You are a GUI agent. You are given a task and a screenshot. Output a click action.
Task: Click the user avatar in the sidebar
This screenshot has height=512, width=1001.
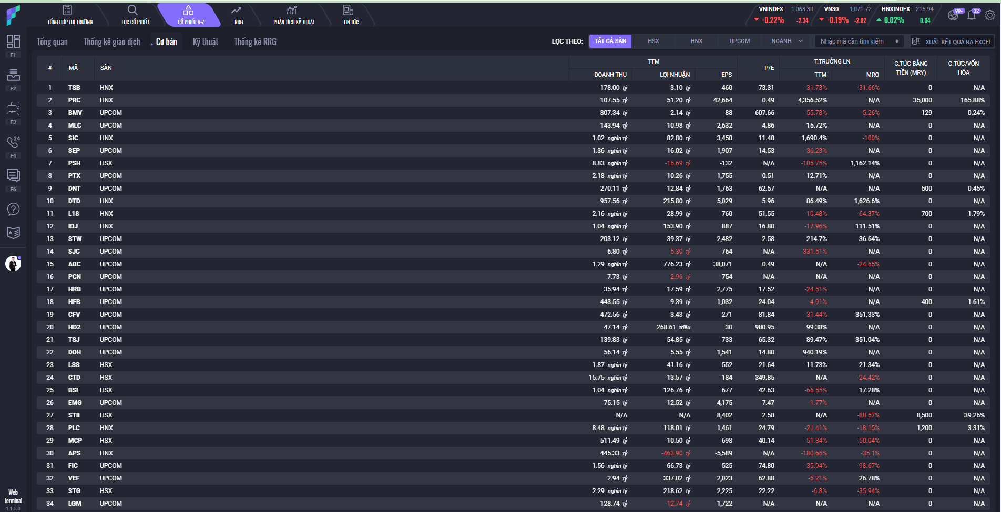pos(13,263)
